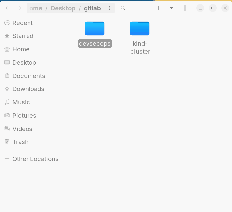
Task: Open Starred items in sidebar
Action: [23, 36]
